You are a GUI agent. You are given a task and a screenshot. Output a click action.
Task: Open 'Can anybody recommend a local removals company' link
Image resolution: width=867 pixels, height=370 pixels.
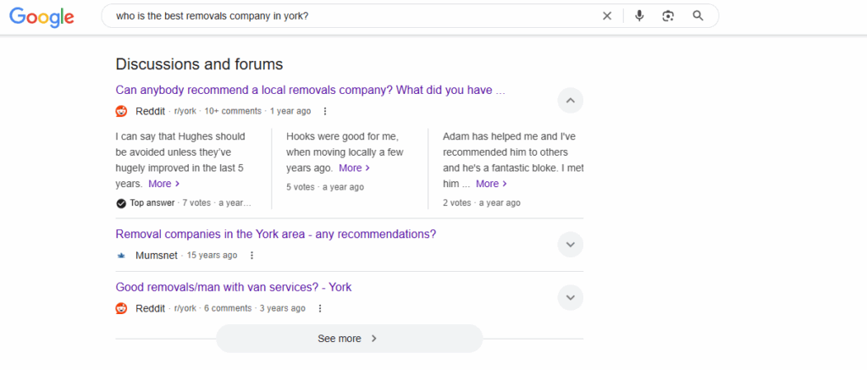tap(310, 90)
